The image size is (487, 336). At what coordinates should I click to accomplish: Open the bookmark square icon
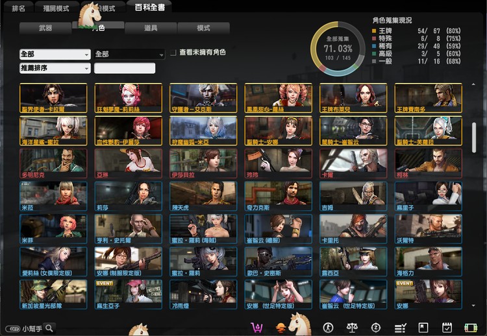[423, 328]
